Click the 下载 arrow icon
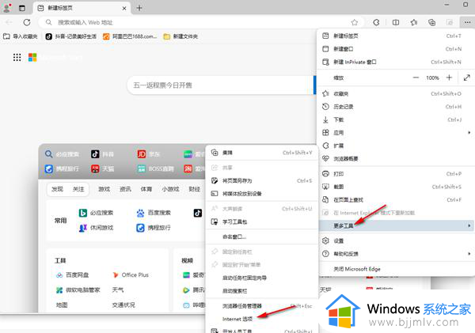Screen dimensions: 475x333 click(x=325, y=119)
